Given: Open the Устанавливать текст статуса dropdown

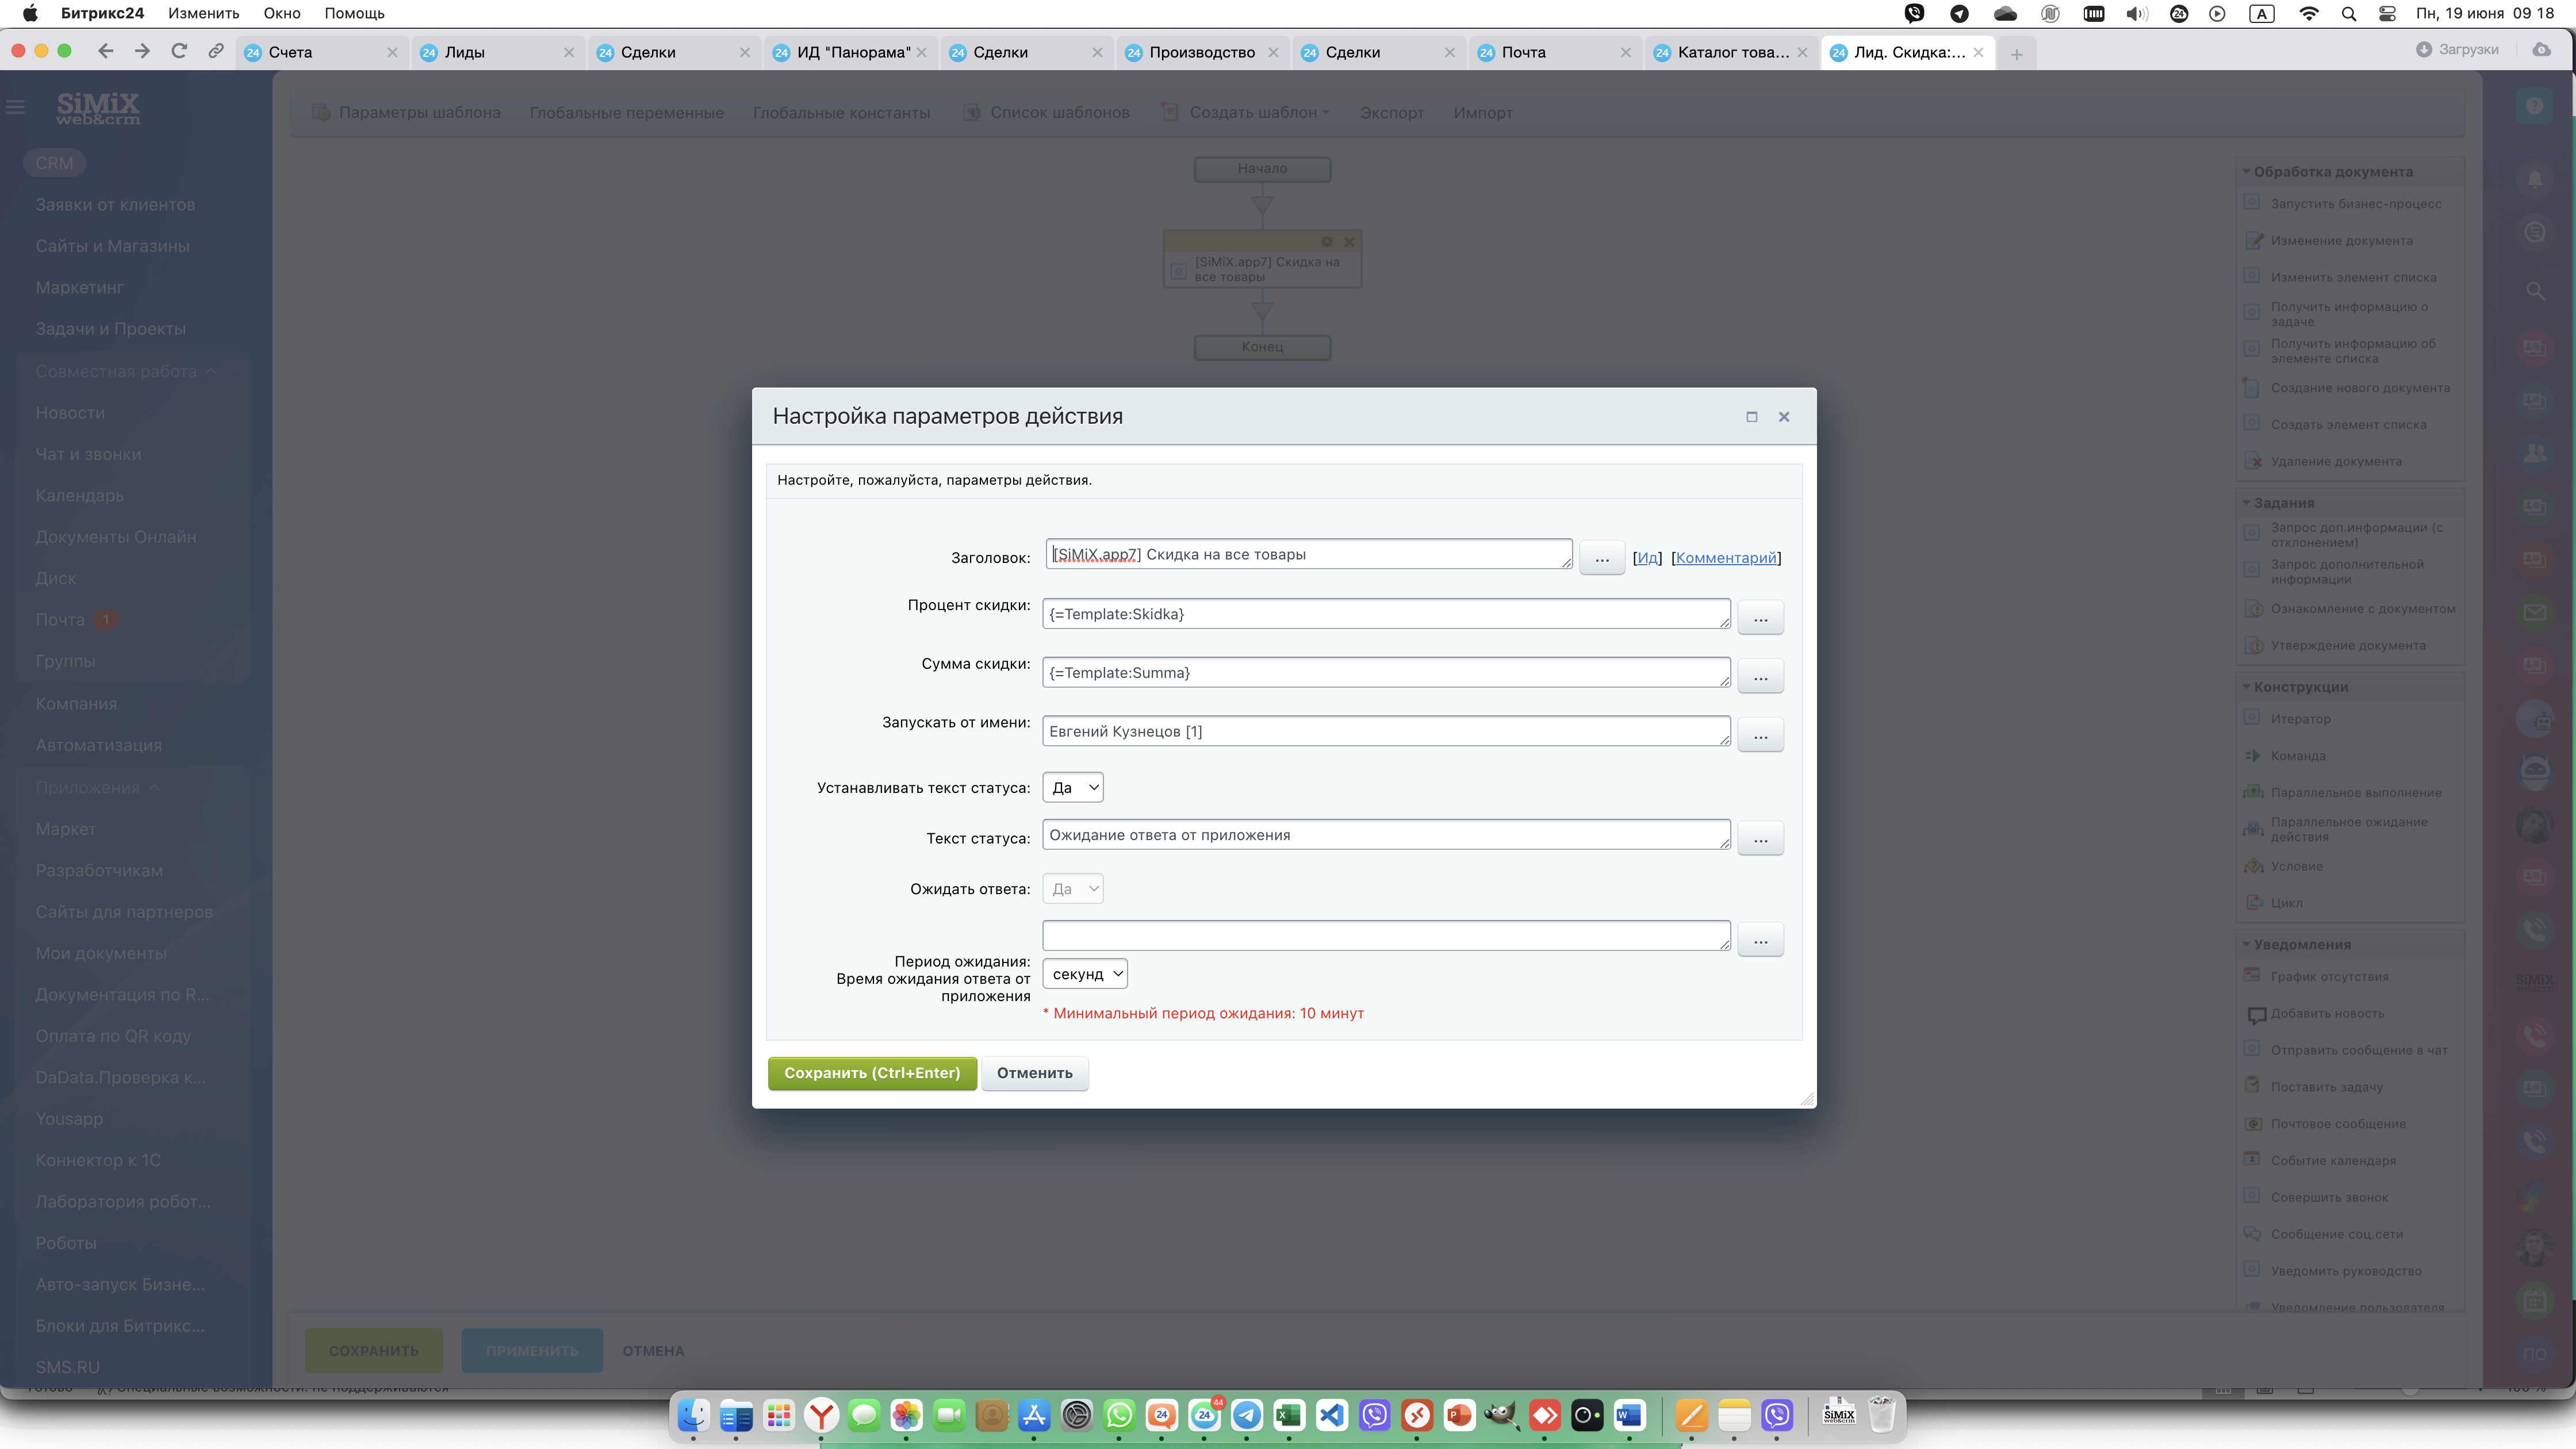Looking at the screenshot, I should tap(1072, 788).
